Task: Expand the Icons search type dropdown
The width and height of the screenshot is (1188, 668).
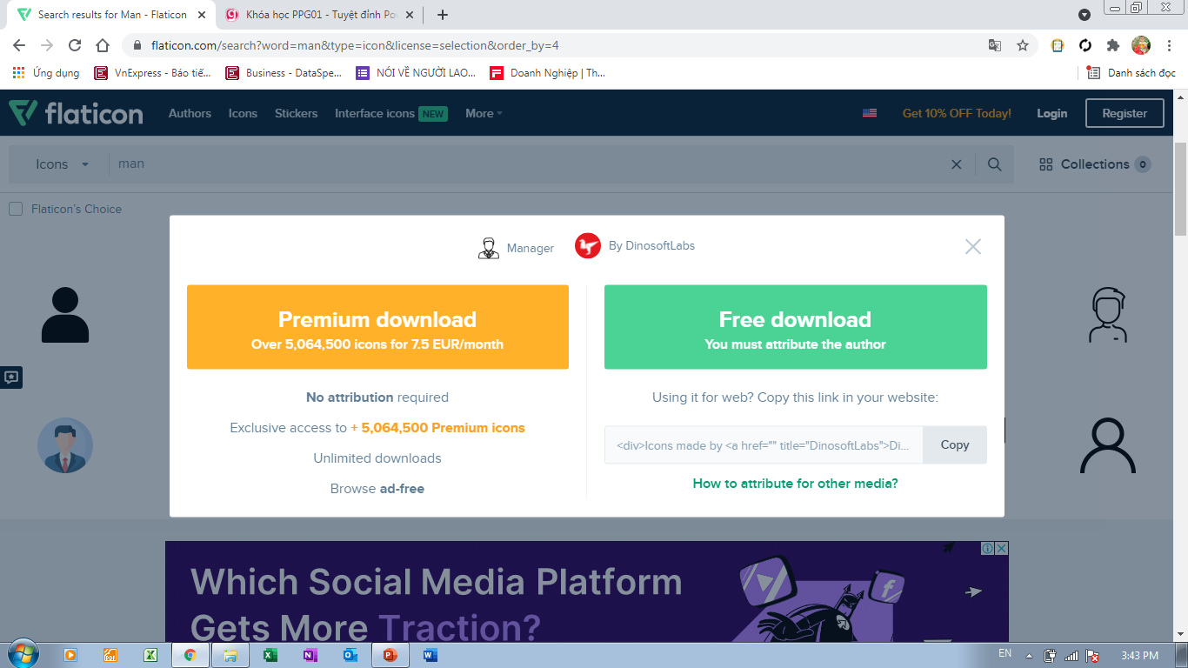Action: [x=62, y=164]
